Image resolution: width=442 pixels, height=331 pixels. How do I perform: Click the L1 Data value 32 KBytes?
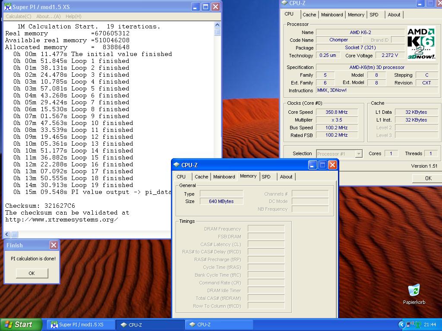point(416,112)
